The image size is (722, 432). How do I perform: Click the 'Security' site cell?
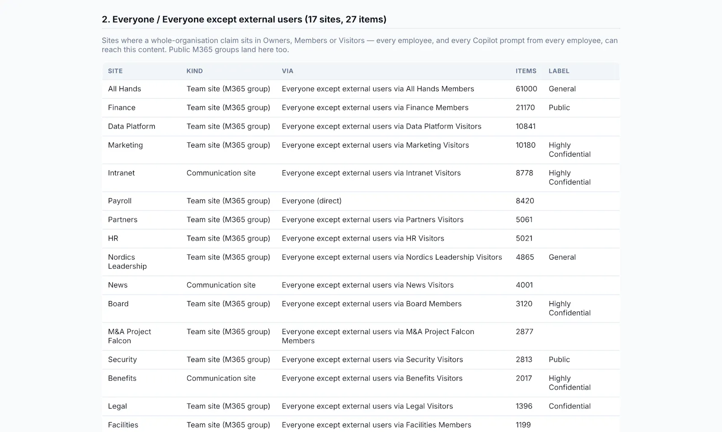tap(122, 359)
